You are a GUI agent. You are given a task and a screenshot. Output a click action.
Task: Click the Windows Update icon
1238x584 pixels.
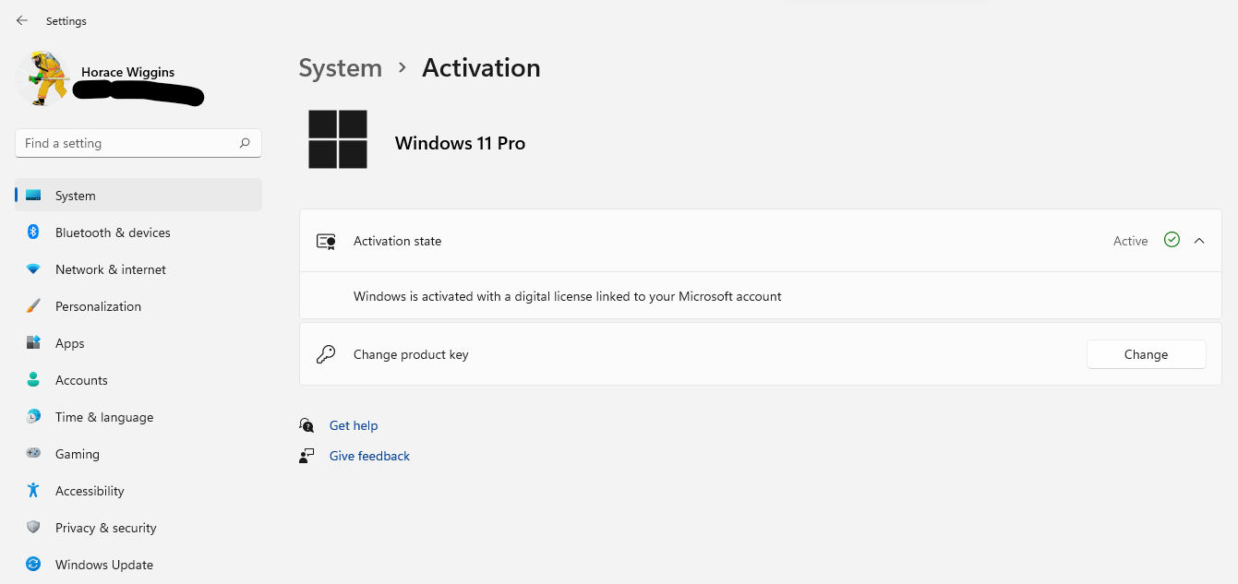coord(33,564)
